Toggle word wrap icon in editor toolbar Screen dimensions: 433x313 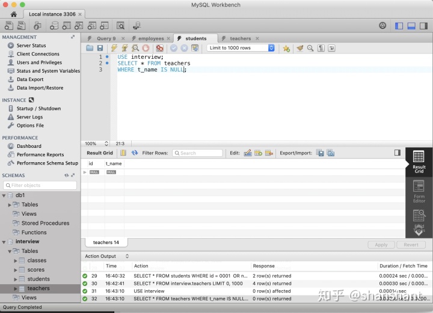click(331, 48)
